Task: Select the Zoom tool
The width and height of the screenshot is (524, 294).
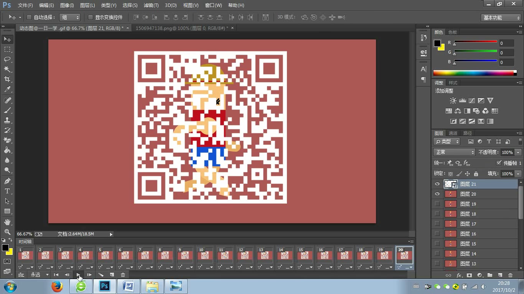Action: pos(7,232)
